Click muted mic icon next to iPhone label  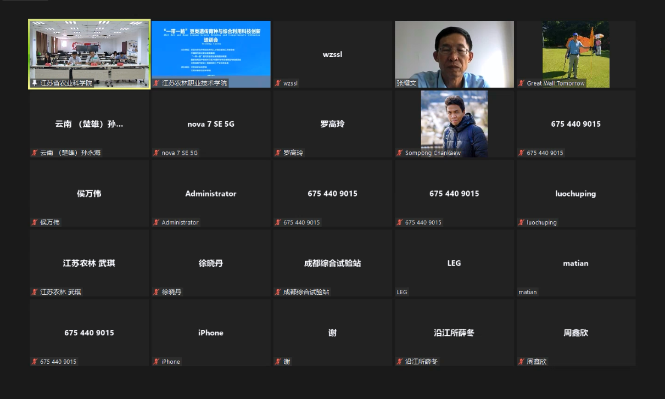pos(157,362)
